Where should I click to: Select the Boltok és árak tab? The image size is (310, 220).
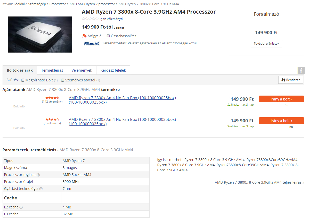tap(20, 70)
